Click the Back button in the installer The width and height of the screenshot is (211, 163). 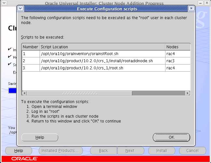click(103, 151)
